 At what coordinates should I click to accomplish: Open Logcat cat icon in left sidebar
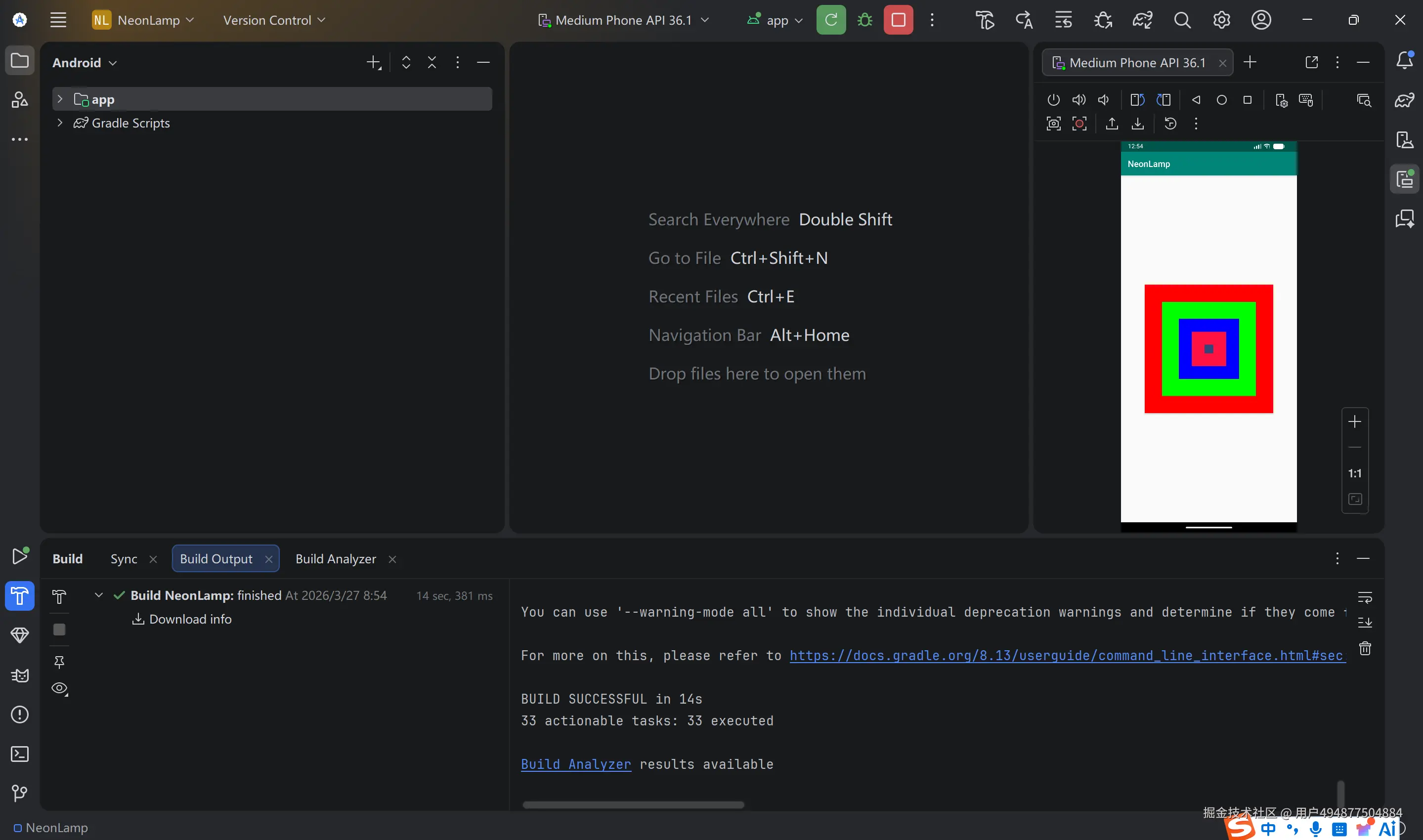tap(20, 675)
